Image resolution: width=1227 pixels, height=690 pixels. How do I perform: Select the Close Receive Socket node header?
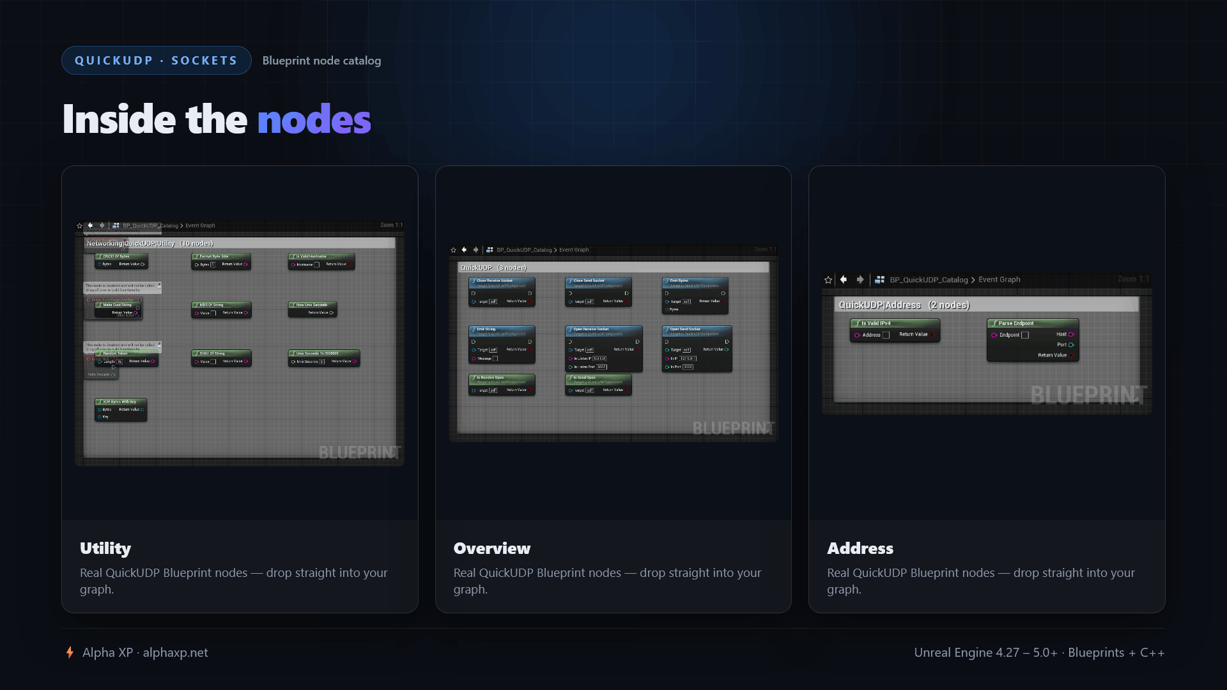click(502, 282)
